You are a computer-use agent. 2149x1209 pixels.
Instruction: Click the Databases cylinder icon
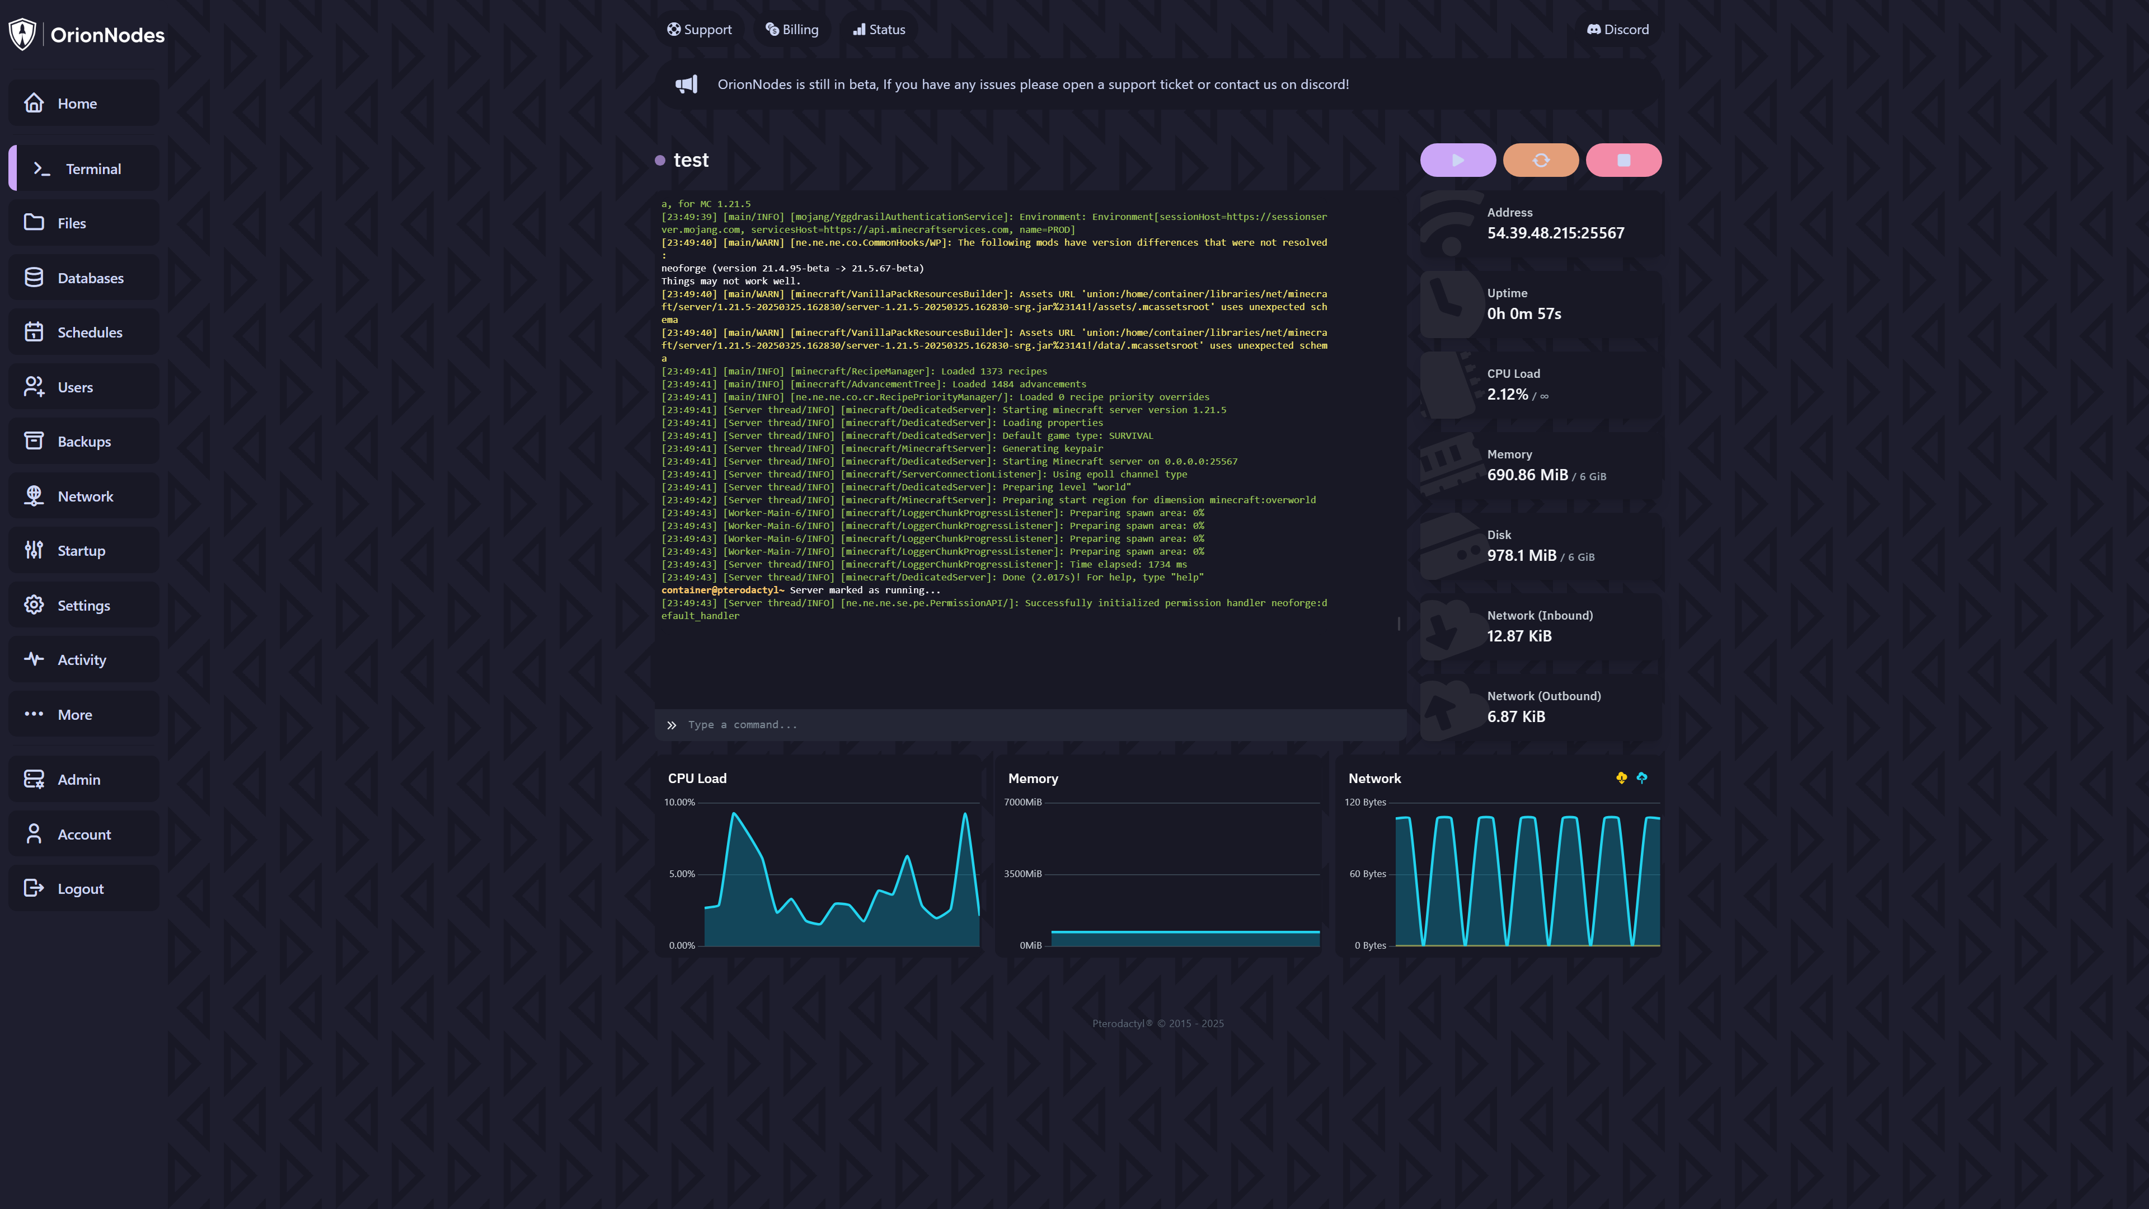[x=34, y=277]
